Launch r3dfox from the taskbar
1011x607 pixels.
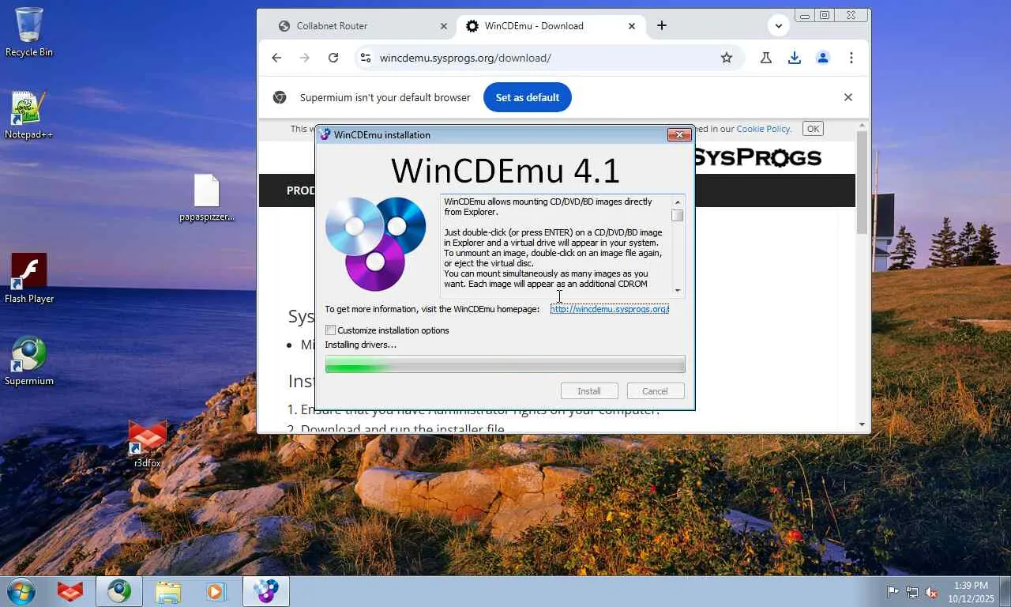tap(70, 591)
